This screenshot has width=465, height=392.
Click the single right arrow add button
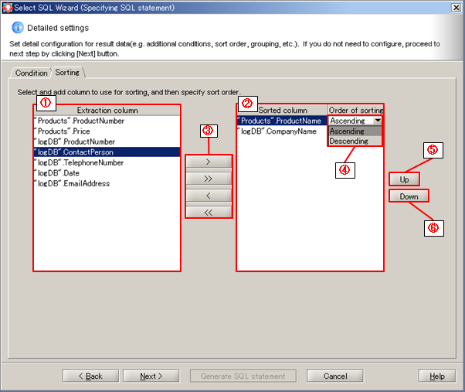pyautogui.click(x=209, y=163)
